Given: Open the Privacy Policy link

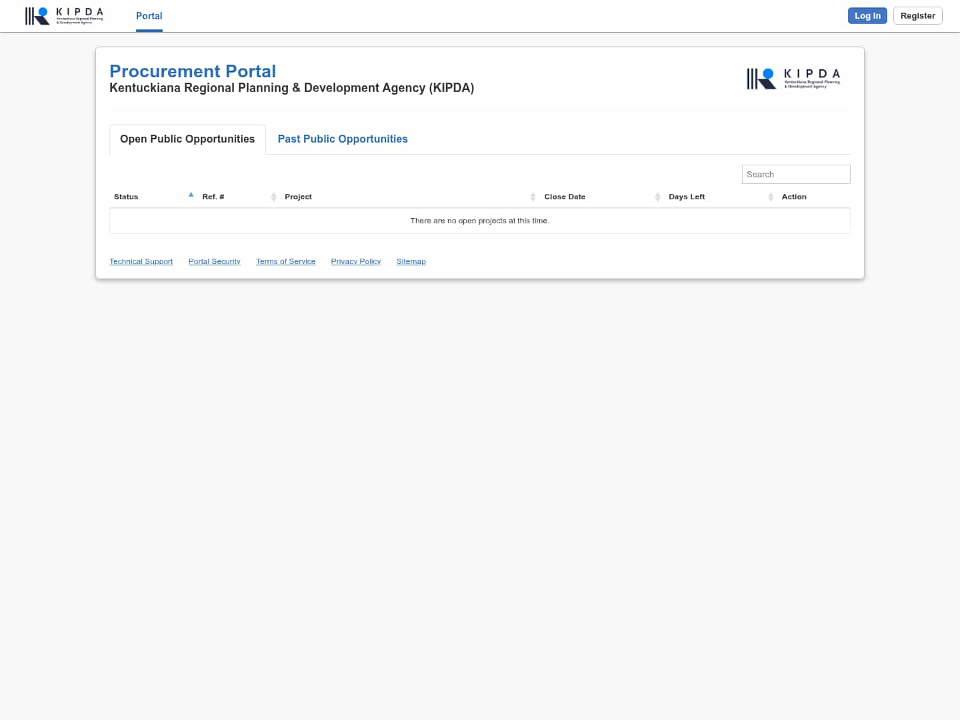Looking at the screenshot, I should [355, 261].
